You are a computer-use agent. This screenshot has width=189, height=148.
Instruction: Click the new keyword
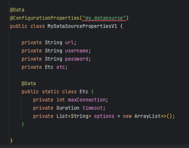(x=127, y=116)
